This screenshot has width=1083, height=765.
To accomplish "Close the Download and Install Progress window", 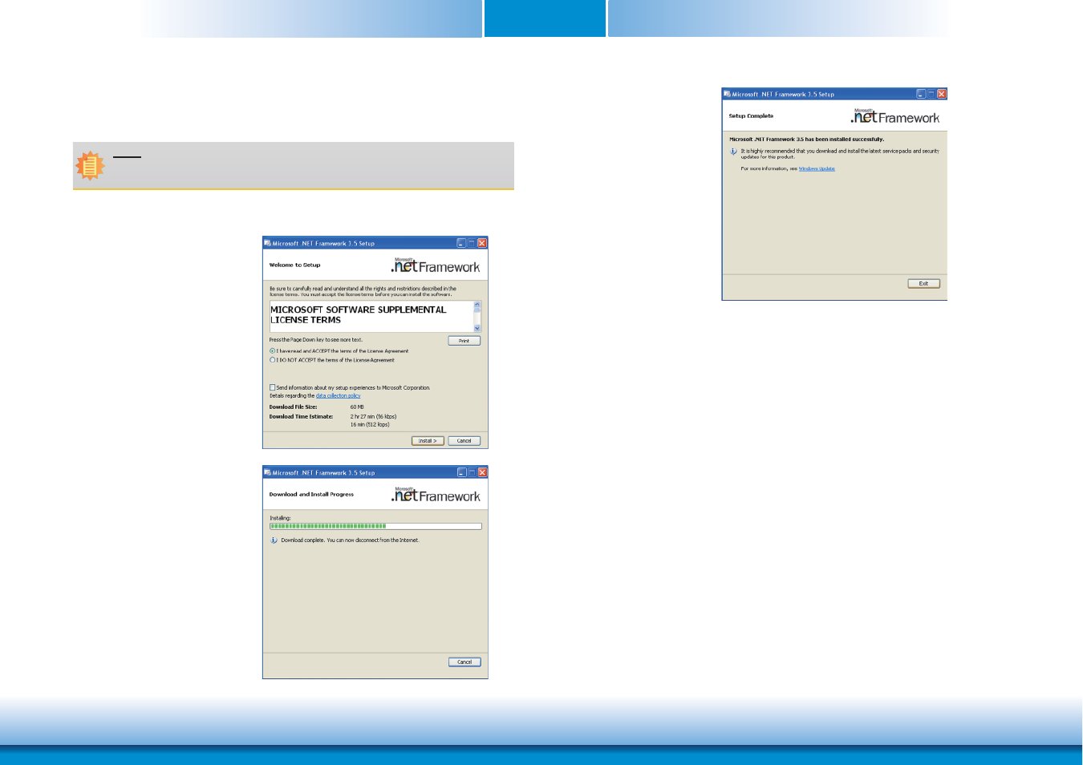I will pyautogui.click(x=482, y=472).
